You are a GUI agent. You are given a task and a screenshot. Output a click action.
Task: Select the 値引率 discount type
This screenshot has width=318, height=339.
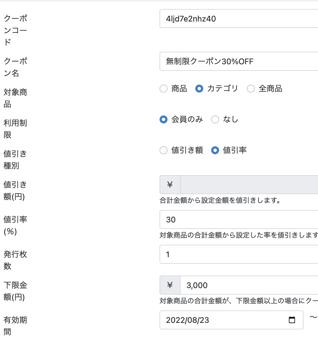[x=215, y=151]
